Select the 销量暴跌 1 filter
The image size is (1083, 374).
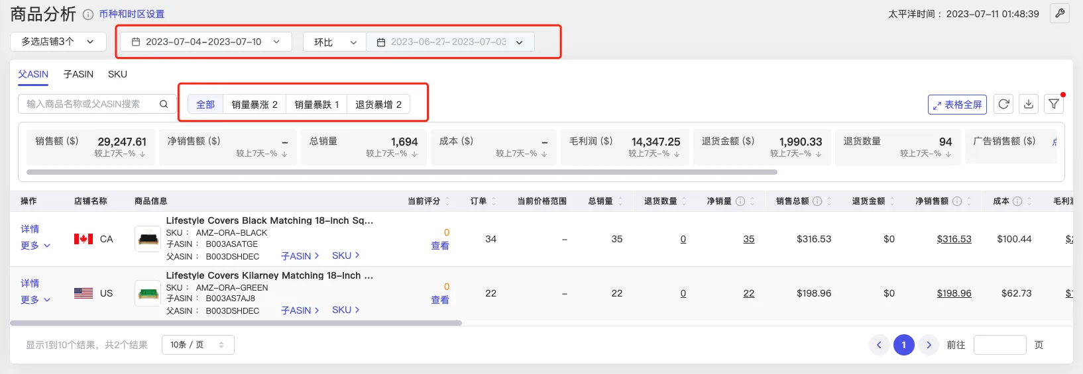(317, 105)
